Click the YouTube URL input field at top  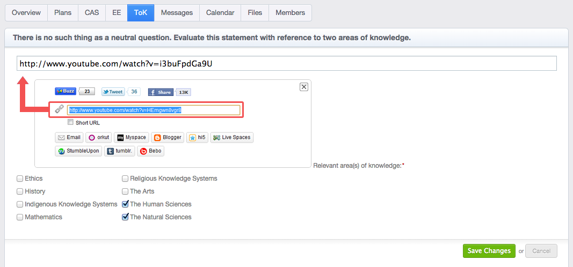[287, 63]
